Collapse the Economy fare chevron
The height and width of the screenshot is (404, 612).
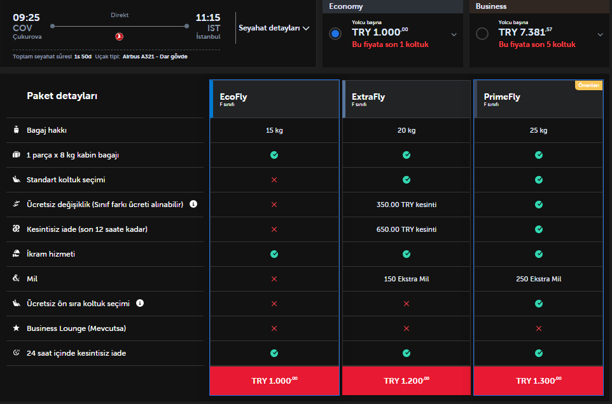tap(454, 34)
